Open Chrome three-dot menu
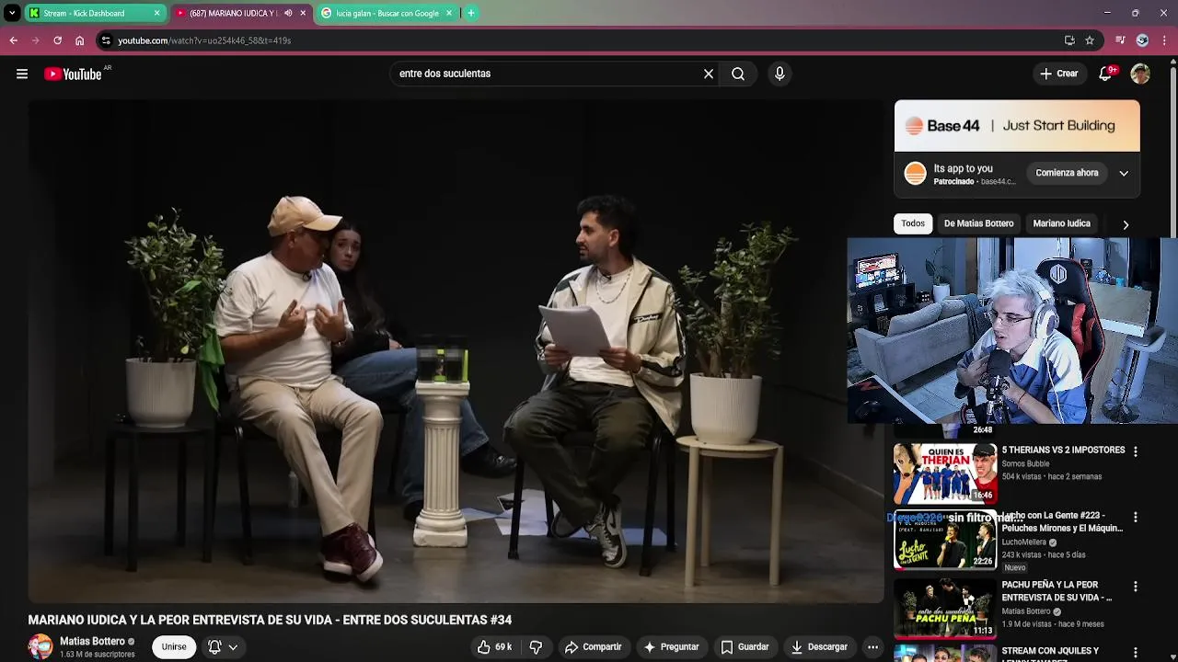 point(1165,40)
